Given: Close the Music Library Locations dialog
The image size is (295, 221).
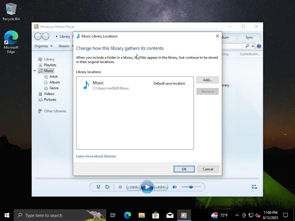Looking at the screenshot, I should coord(217,36).
